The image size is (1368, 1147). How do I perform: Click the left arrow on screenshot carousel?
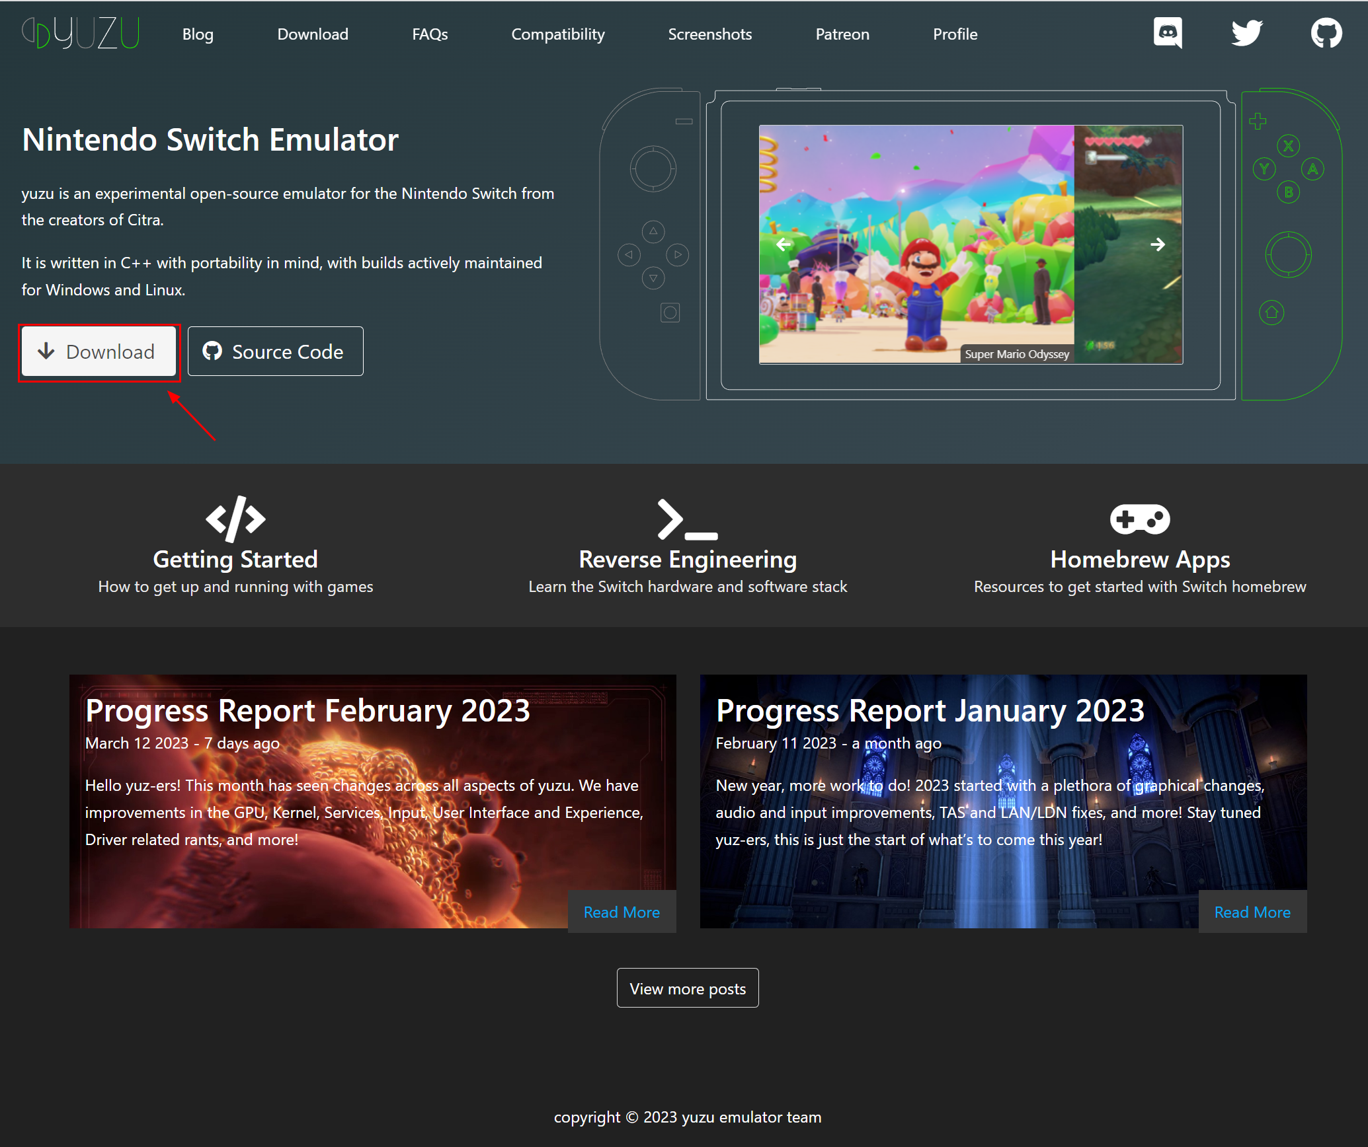(784, 244)
